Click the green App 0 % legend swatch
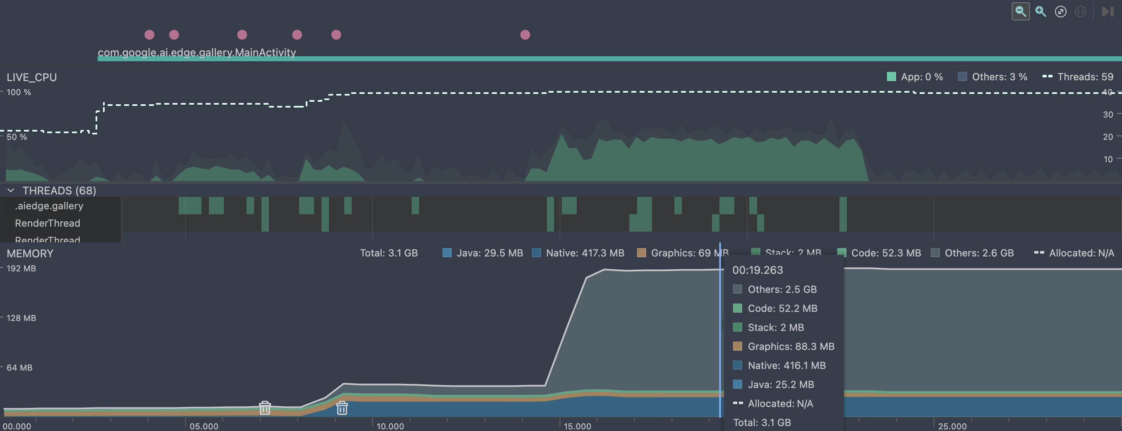Image resolution: width=1122 pixels, height=431 pixels. pyautogui.click(x=891, y=77)
